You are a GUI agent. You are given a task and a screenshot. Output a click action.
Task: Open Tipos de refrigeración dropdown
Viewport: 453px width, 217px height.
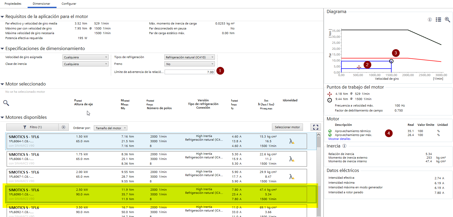tap(189, 57)
